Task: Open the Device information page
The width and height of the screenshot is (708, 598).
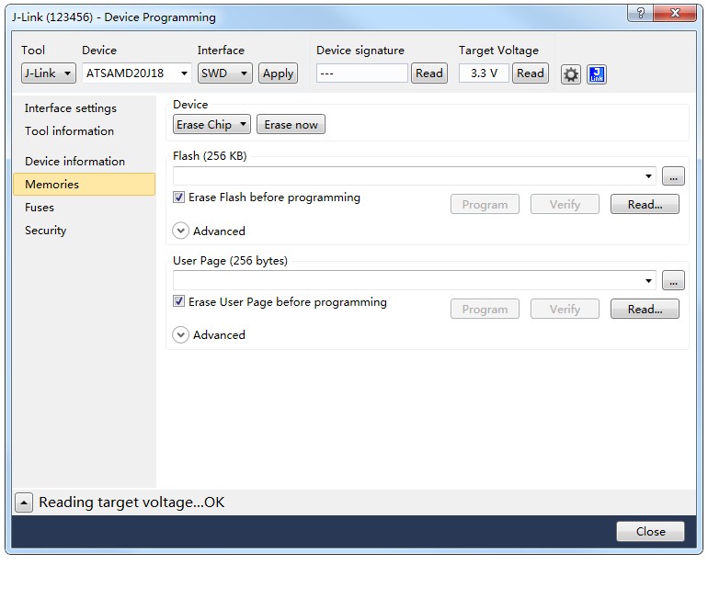Action: (74, 162)
